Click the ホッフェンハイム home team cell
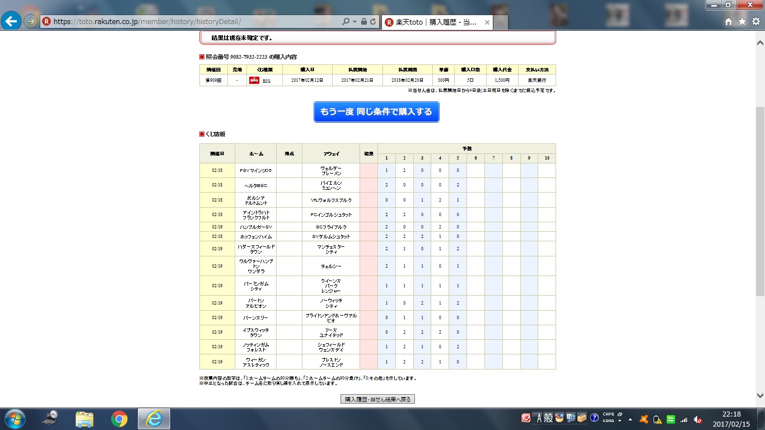765x430 pixels. click(x=255, y=236)
